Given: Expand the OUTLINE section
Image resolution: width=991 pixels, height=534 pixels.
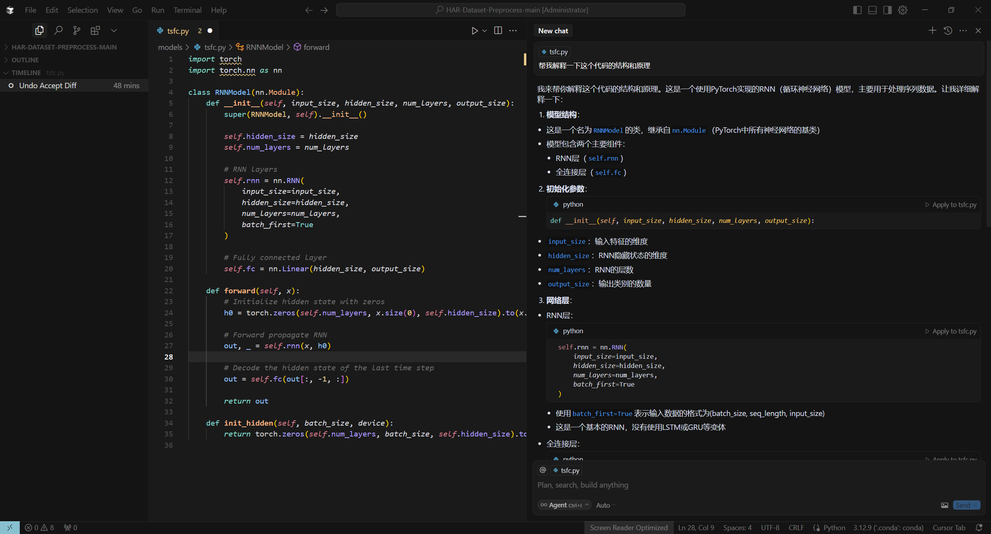Looking at the screenshot, I should (25, 60).
